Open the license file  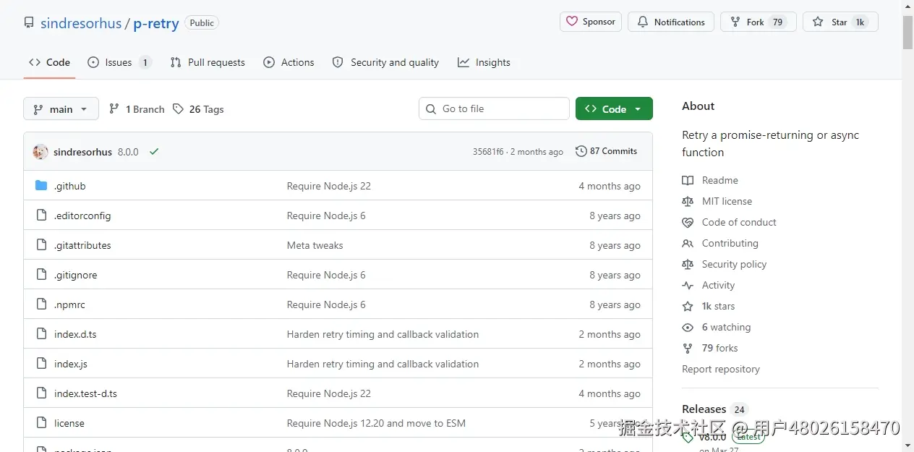[x=69, y=423]
